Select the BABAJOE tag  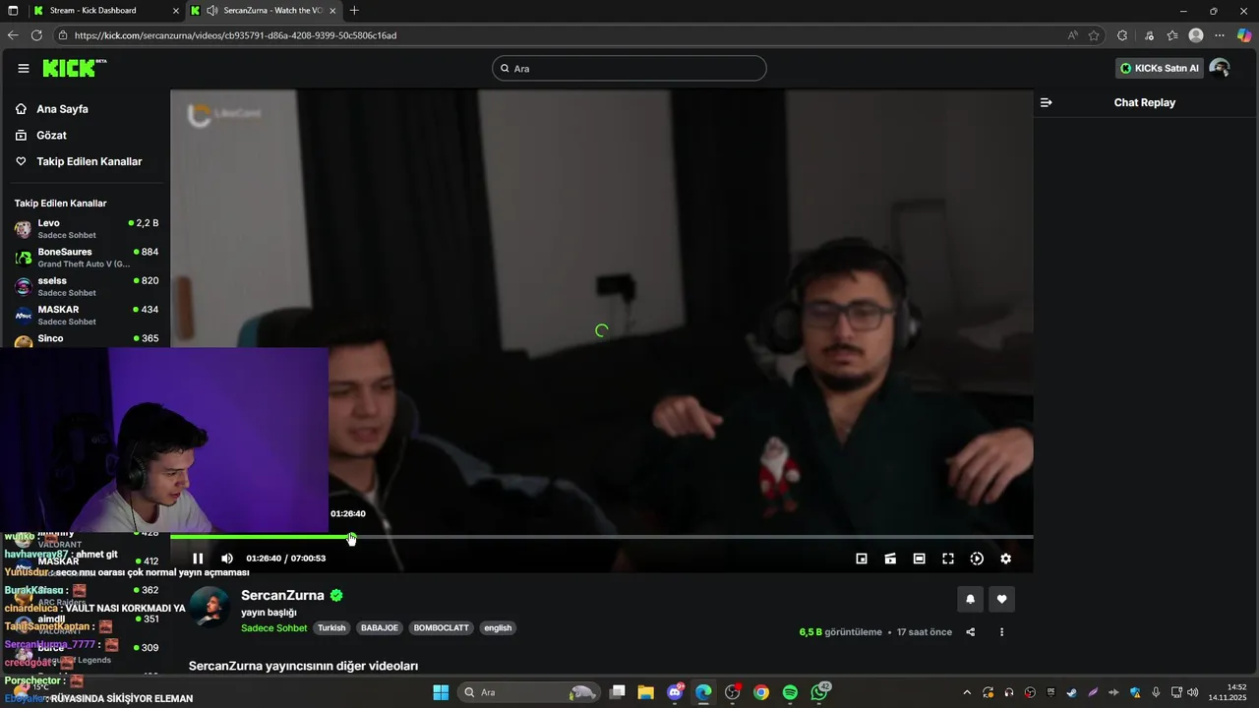tap(380, 627)
